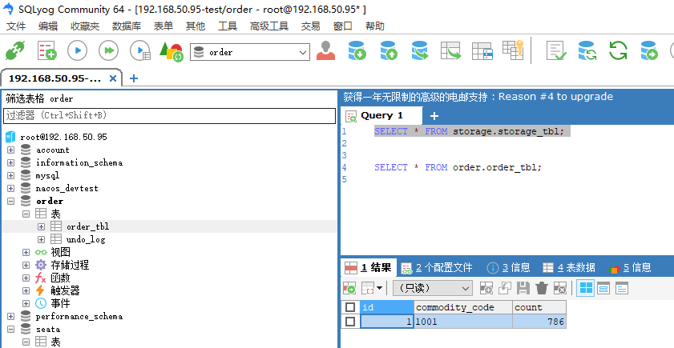Screen dimensions: 674x348
Task: Switch to text view mode icon
Action: pyautogui.click(x=622, y=288)
